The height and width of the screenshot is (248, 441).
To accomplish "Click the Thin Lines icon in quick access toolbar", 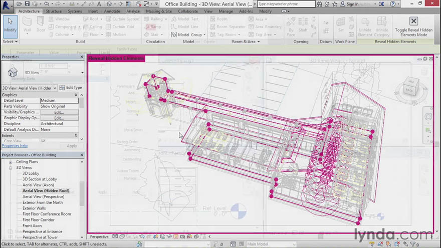I will (x=128, y=4).
